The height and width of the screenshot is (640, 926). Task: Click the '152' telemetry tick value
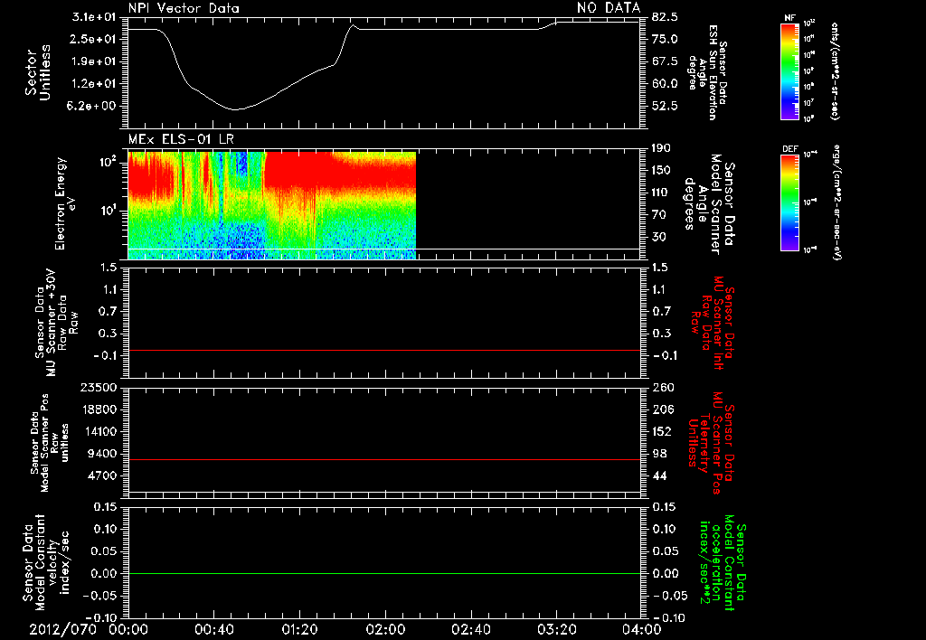click(663, 431)
